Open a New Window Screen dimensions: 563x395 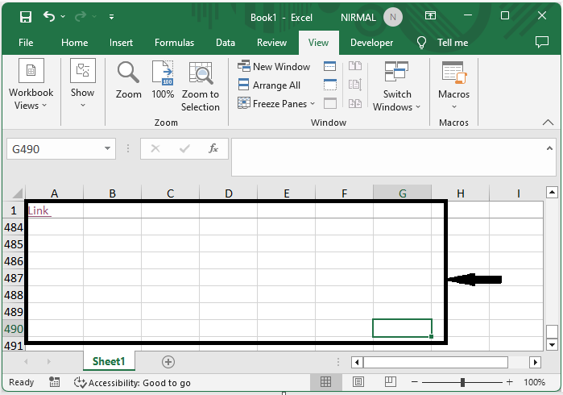[x=274, y=67]
